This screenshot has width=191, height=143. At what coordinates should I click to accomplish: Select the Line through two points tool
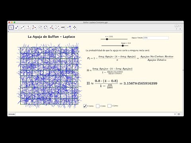23,27
